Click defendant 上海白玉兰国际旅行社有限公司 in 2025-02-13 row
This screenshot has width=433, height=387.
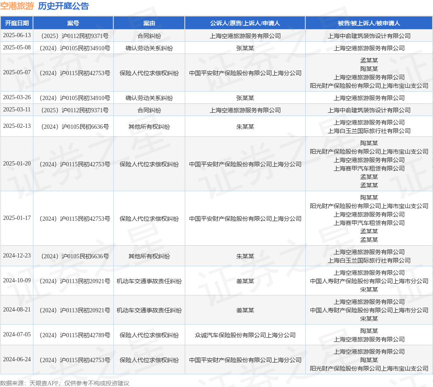[x=369, y=131]
